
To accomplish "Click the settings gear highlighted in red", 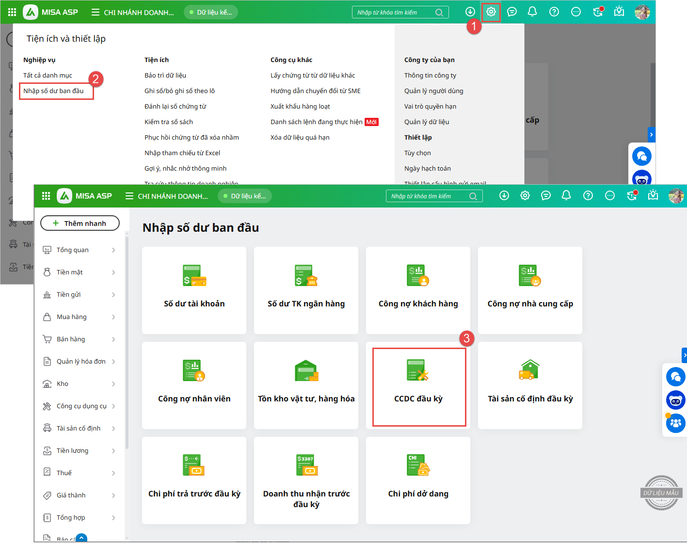I will point(491,12).
